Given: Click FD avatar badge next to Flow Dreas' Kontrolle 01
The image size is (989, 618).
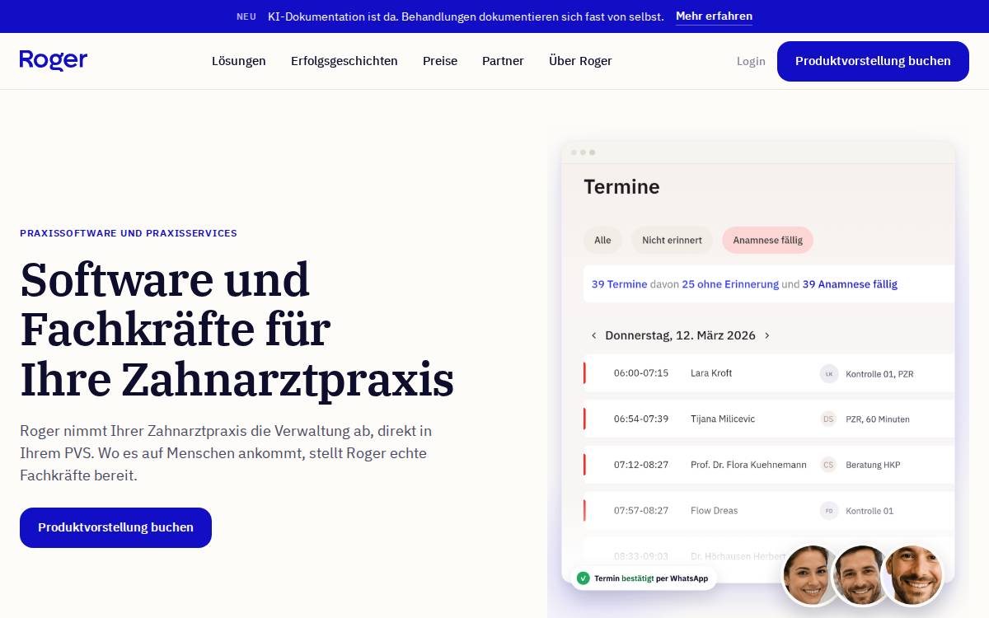Looking at the screenshot, I should 828,510.
